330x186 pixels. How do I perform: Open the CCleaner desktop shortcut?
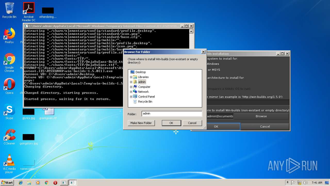click(9, 137)
